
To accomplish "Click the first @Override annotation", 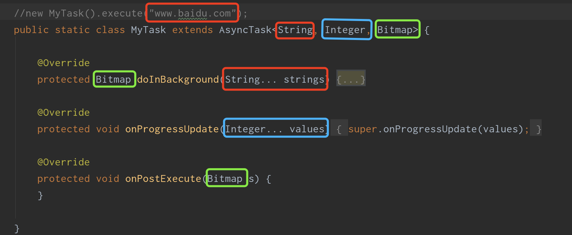I will [63, 63].
